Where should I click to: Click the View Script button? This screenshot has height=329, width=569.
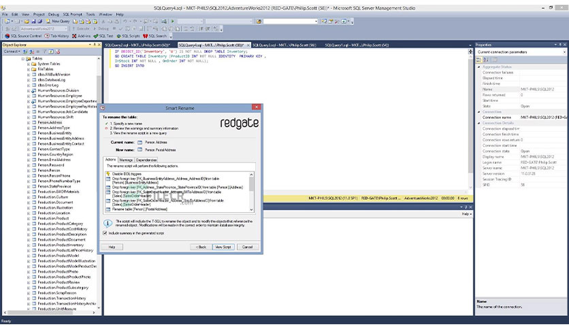[x=223, y=247]
